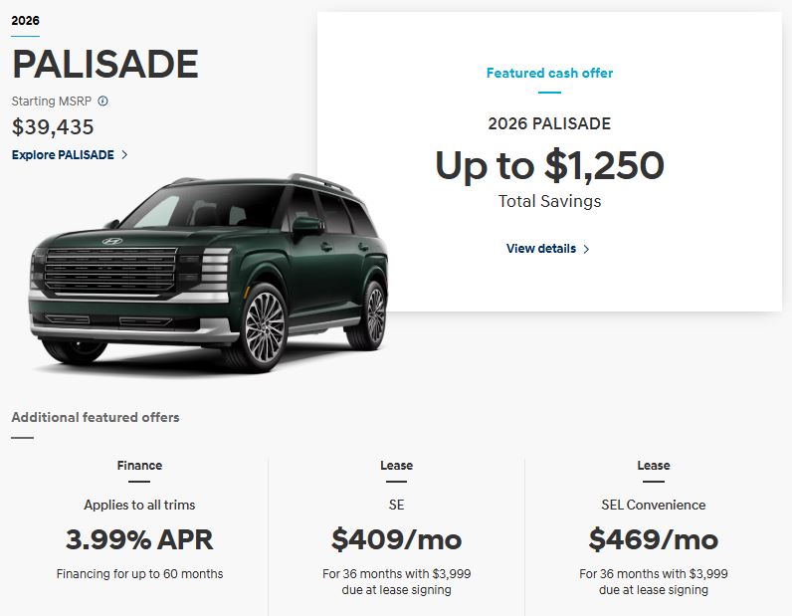
Task: Open the Explore PALISADE link
Action: [x=63, y=155]
